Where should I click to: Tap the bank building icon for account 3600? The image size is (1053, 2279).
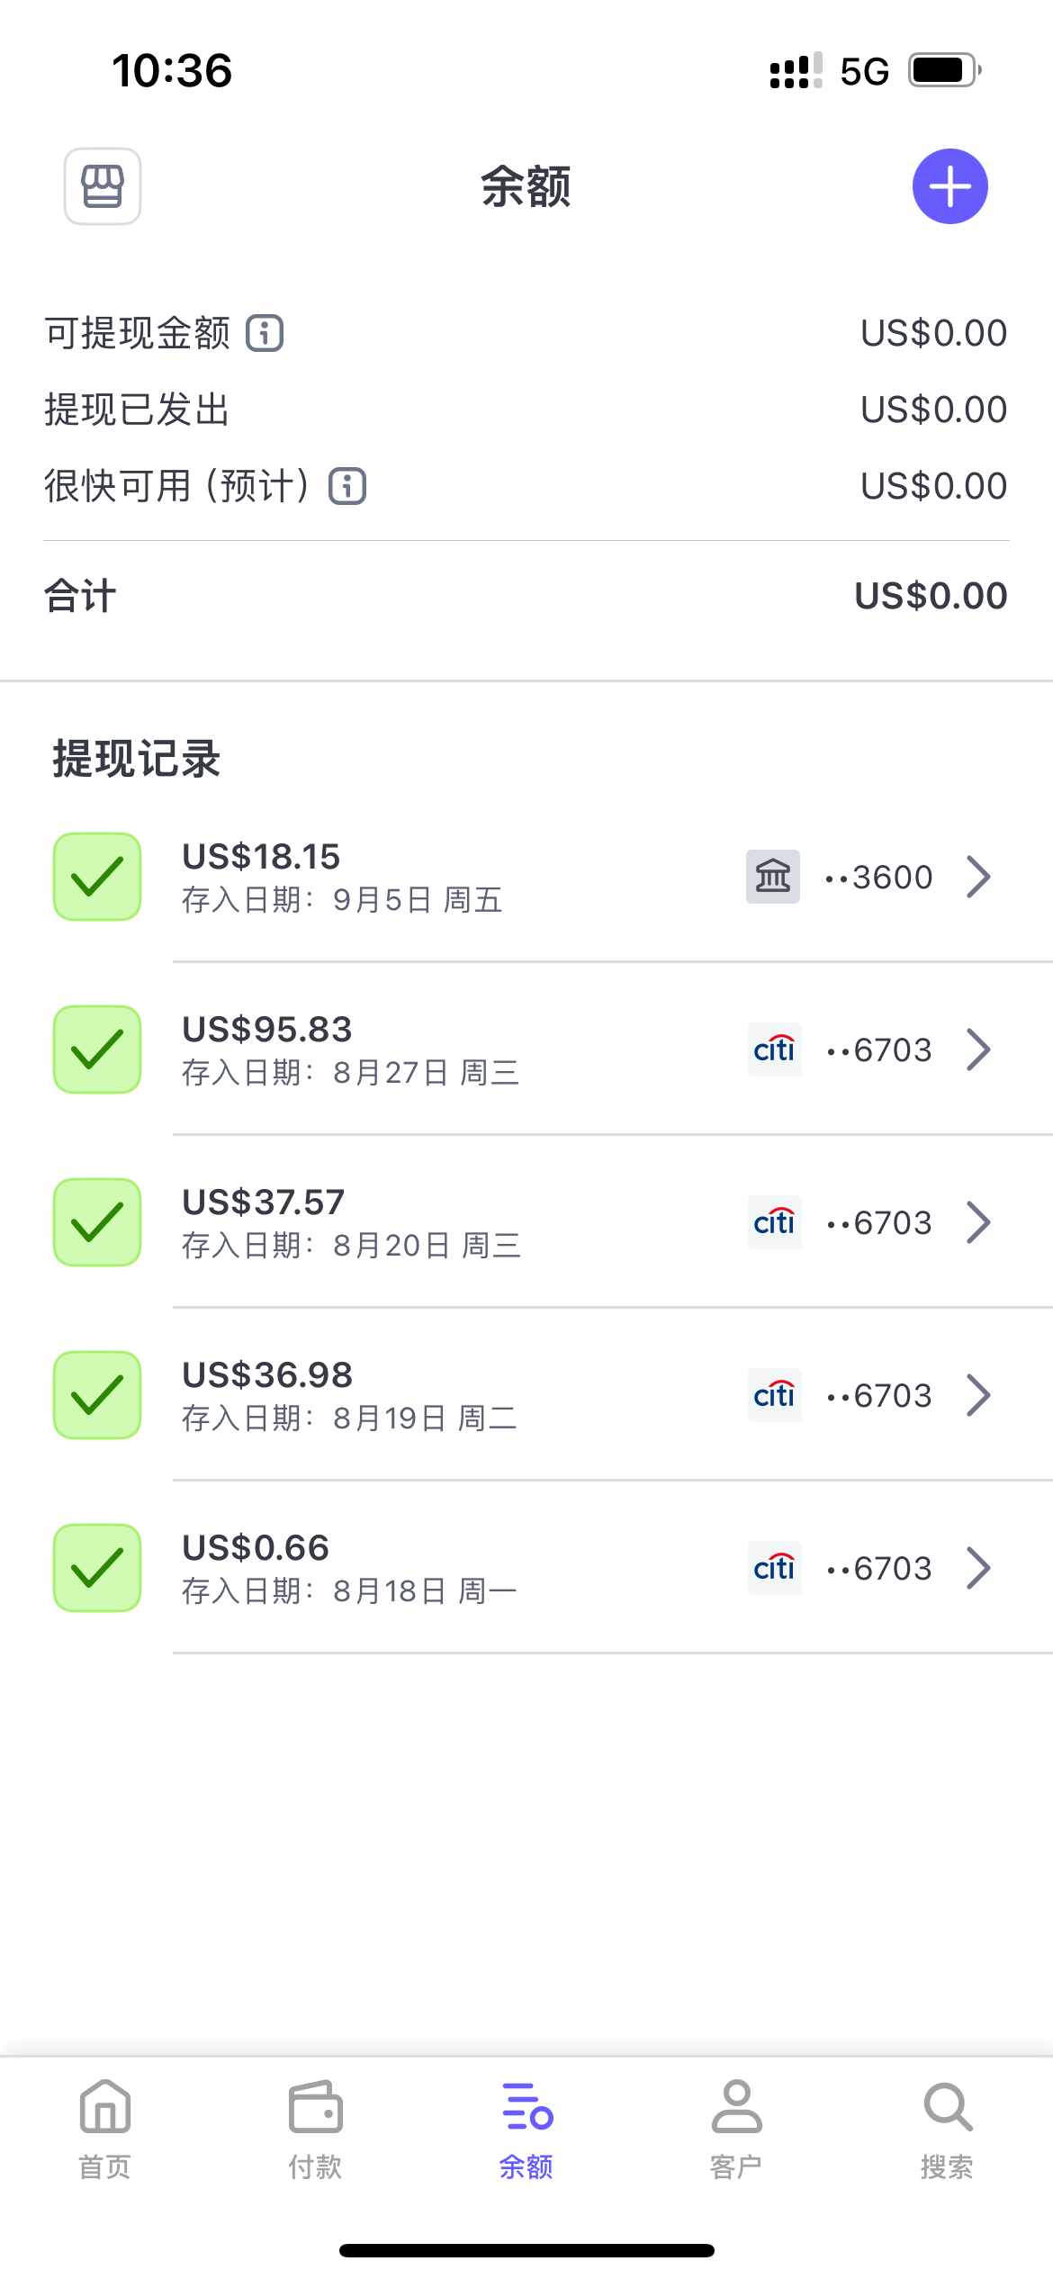772,877
